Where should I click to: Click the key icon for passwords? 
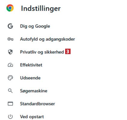click(x=10, y=39)
